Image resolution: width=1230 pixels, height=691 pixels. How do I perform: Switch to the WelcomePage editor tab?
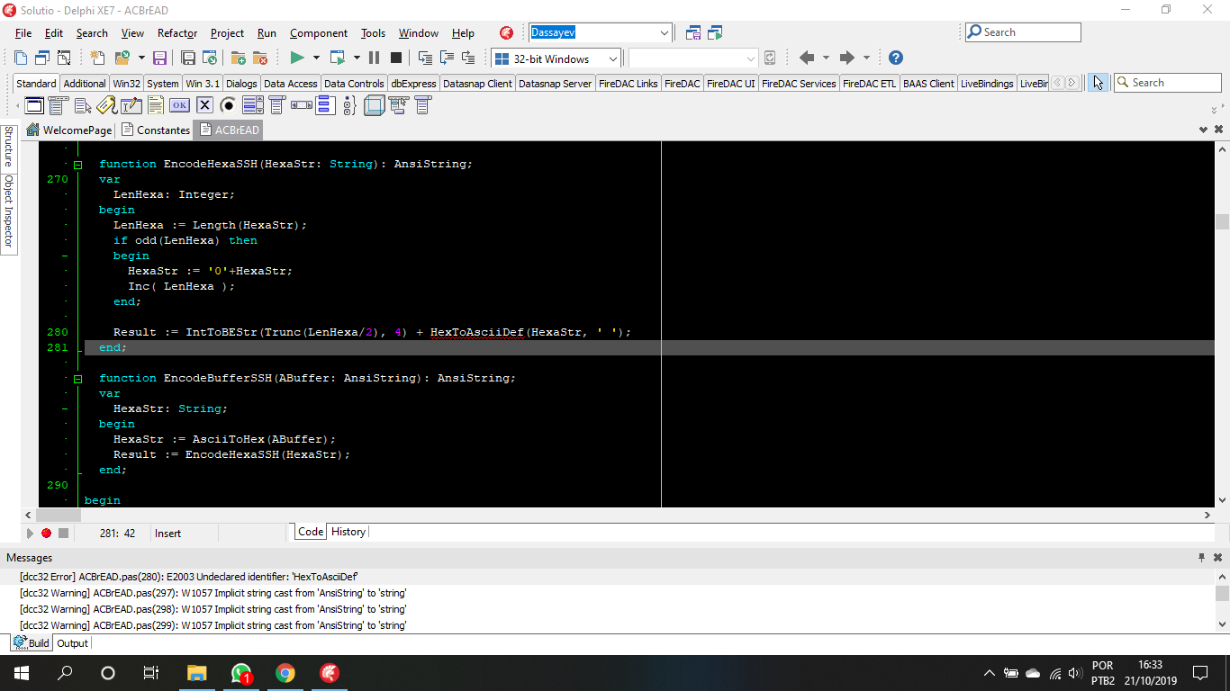(69, 130)
